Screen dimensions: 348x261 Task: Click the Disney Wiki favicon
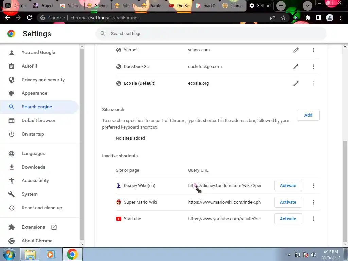coord(119,186)
